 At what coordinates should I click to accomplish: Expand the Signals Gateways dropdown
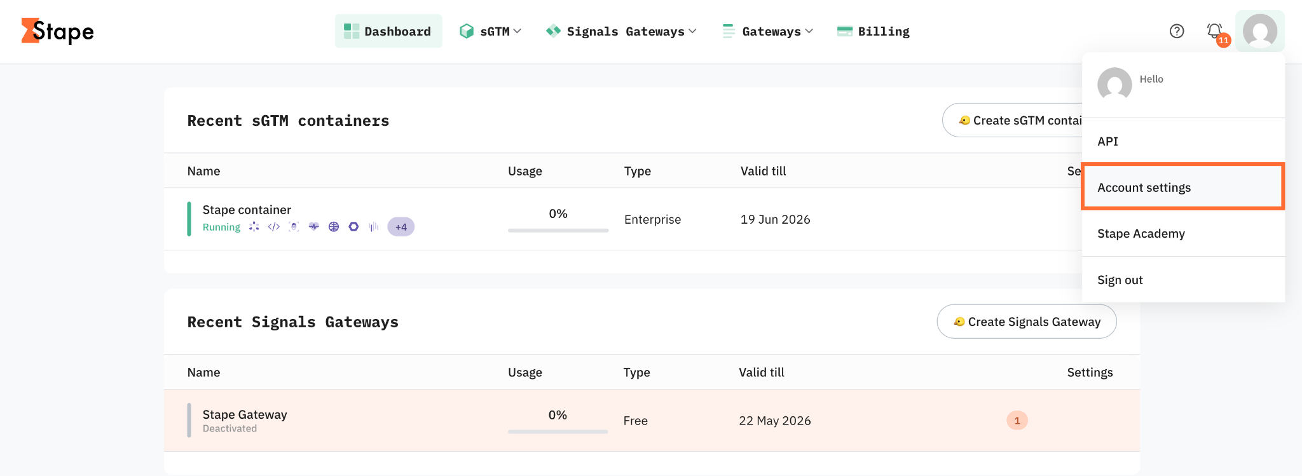tap(622, 31)
